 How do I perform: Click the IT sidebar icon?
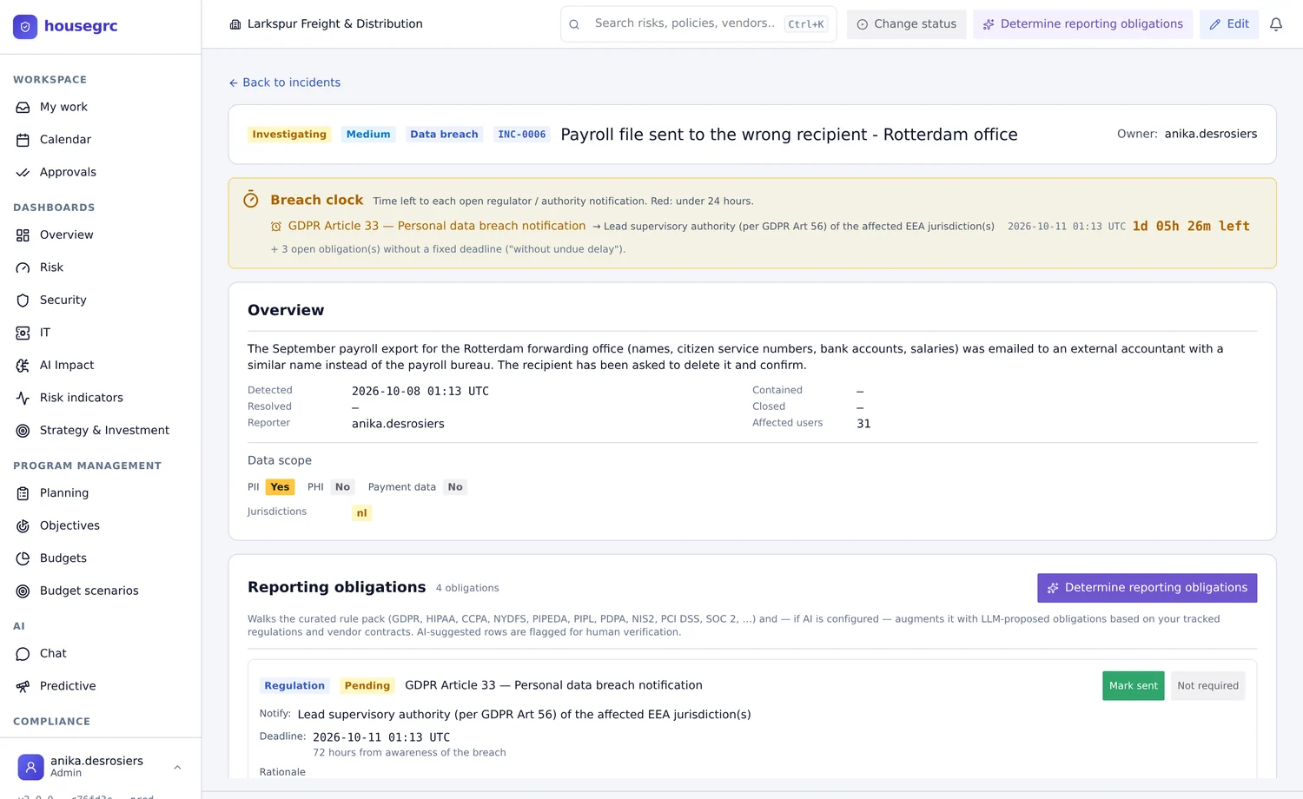(x=23, y=333)
